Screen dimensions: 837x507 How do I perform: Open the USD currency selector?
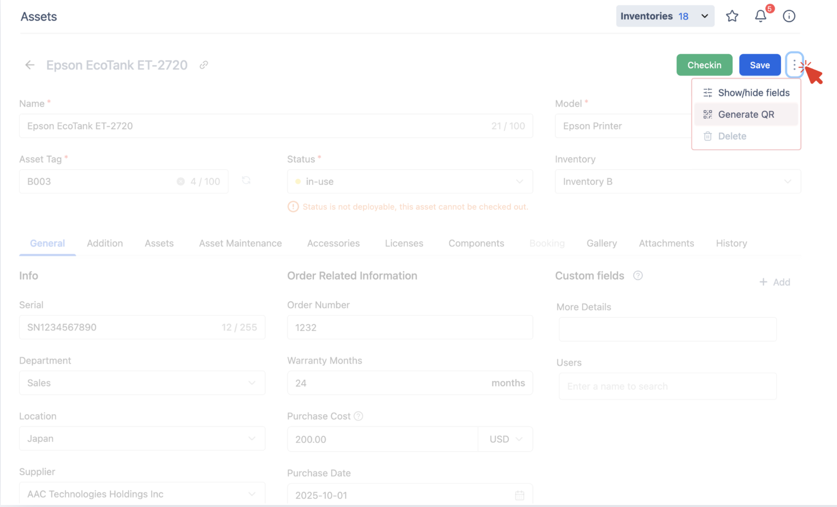pyautogui.click(x=505, y=439)
